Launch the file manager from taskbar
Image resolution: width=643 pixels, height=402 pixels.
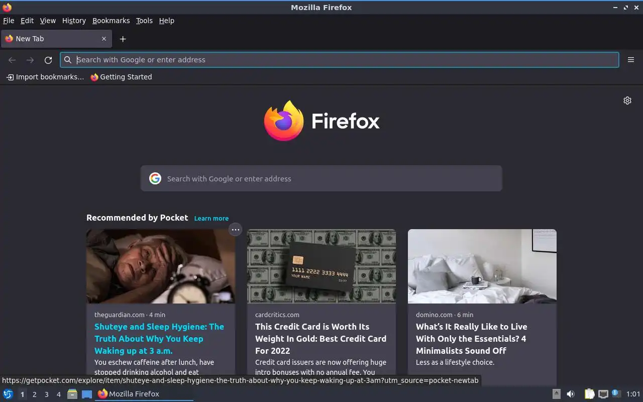coord(72,394)
